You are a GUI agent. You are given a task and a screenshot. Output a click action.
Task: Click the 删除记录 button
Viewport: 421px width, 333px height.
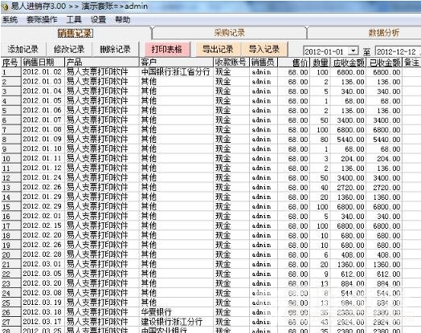(115, 49)
